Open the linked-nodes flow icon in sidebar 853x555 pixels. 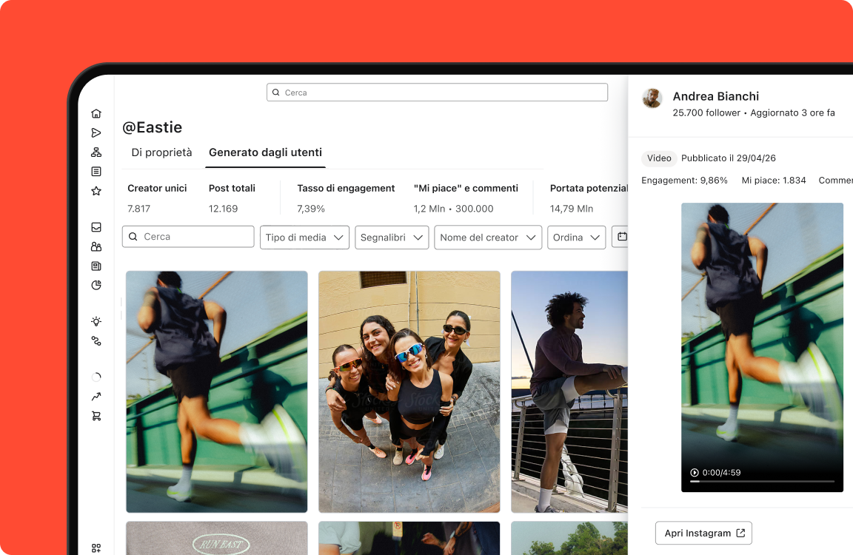coord(96,341)
